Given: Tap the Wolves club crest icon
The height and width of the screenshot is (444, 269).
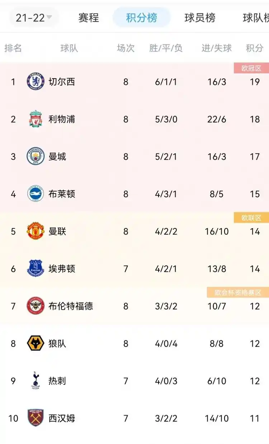Looking at the screenshot, I should pyautogui.click(x=36, y=343).
